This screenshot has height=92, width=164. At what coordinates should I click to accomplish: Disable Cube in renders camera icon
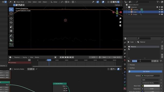tap(162, 12)
